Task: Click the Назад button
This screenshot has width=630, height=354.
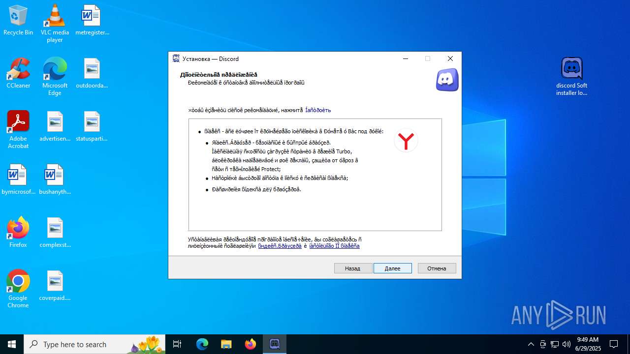Action: [353, 268]
